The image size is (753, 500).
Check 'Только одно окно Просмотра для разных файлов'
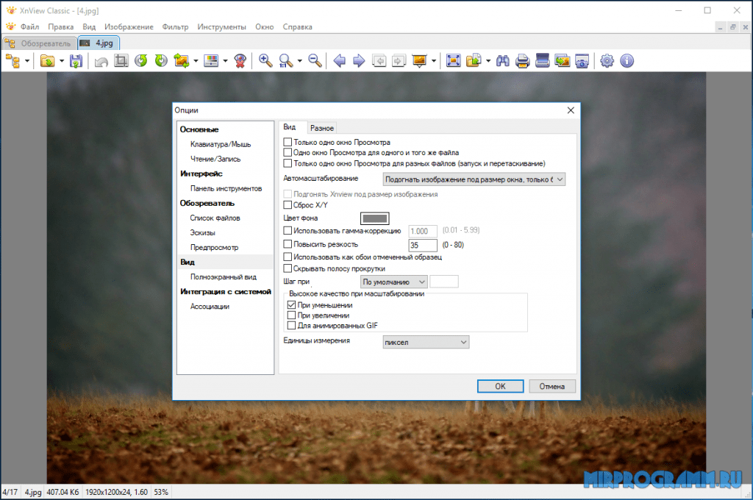[288, 163]
